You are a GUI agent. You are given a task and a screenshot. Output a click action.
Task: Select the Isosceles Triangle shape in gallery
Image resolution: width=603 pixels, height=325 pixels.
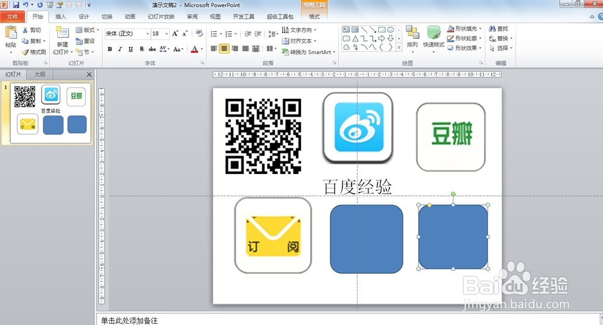click(355, 39)
